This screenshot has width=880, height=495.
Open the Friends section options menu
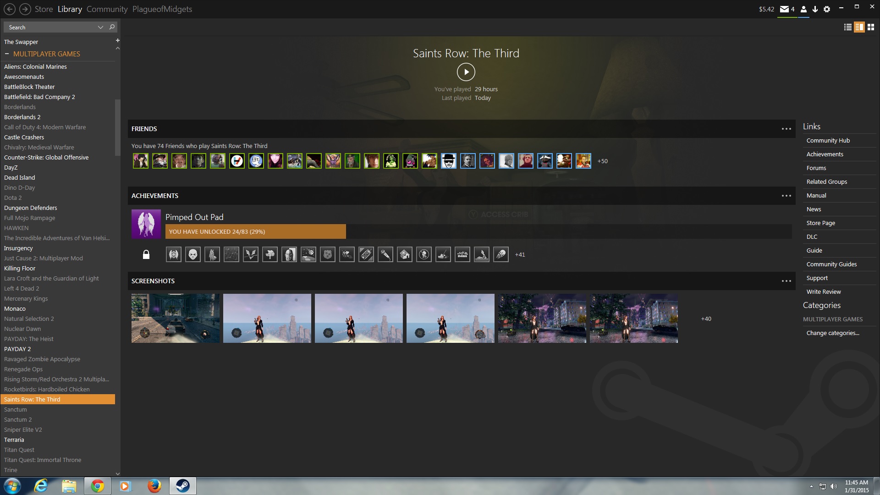click(786, 129)
